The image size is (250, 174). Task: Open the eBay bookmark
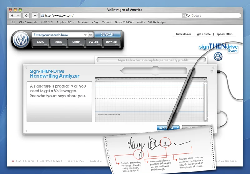95,22
